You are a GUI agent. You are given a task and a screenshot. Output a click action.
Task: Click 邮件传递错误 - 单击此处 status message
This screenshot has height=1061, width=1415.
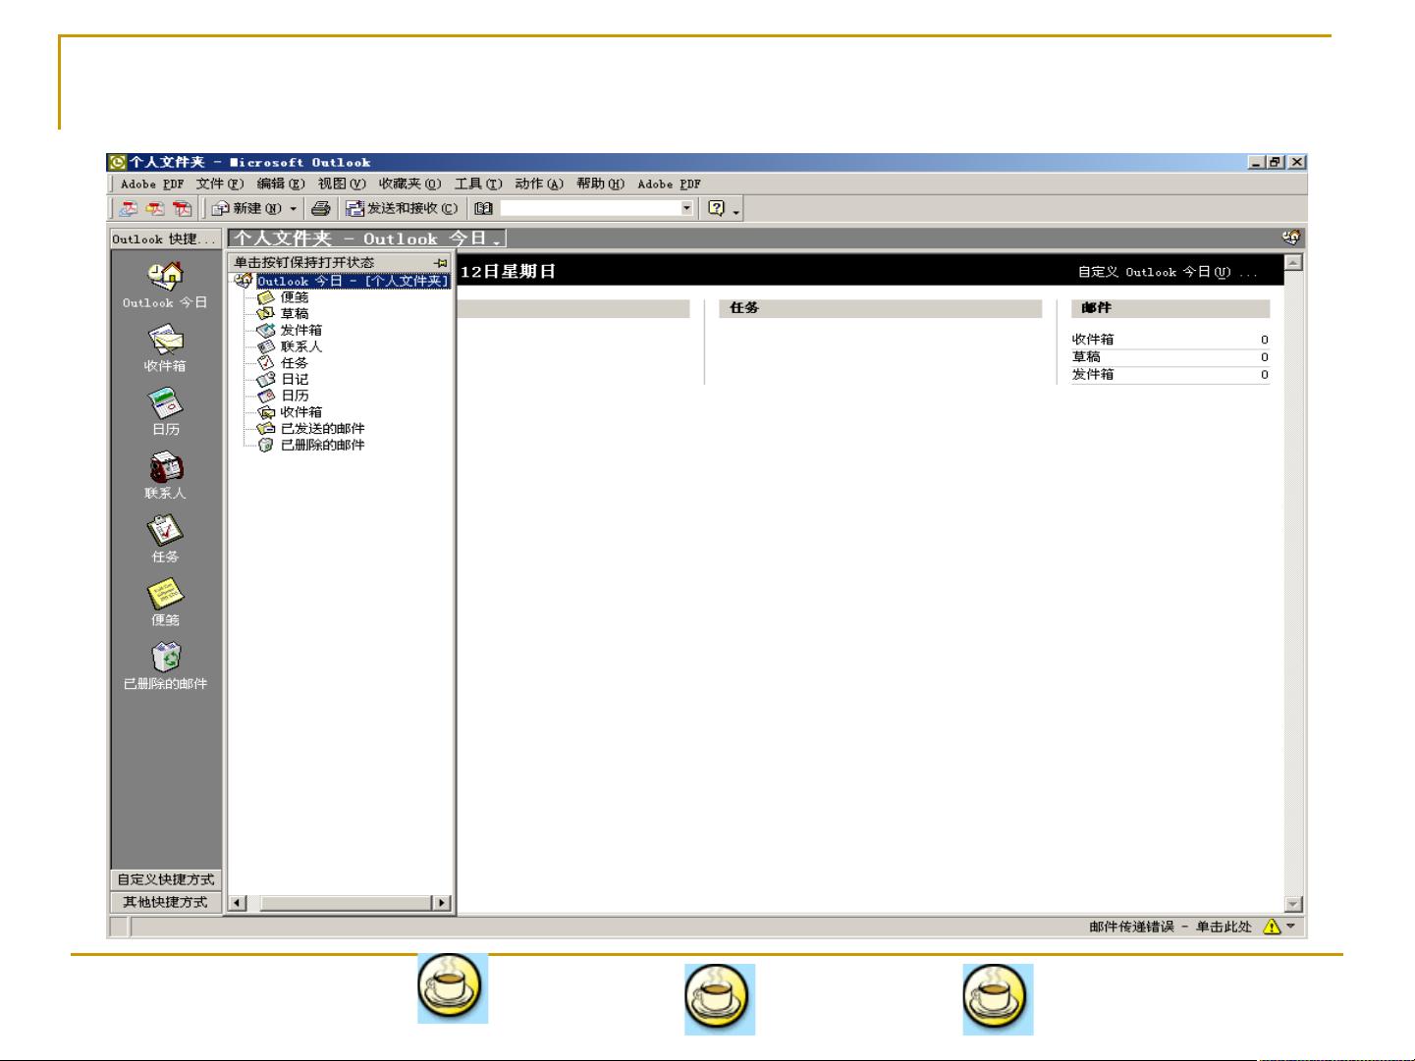[x=1170, y=927]
